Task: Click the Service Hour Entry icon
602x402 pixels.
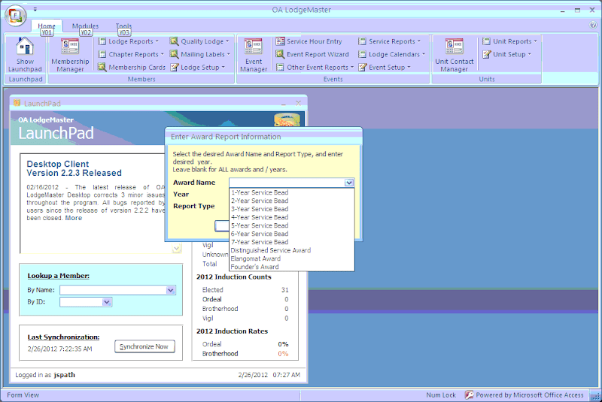Action: pyautogui.click(x=280, y=41)
